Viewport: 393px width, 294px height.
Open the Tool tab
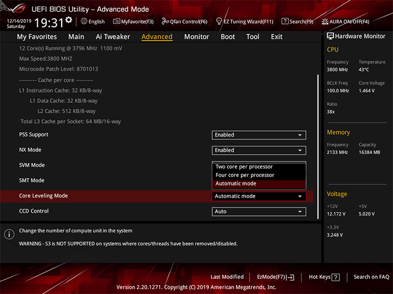pyautogui.click(x=253, y=37)
